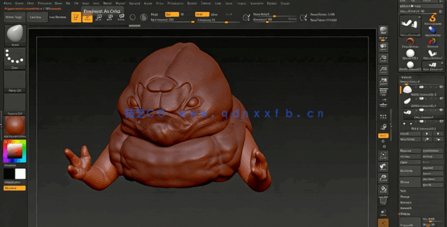Click the Z Intensity slider

click(218, 20)
